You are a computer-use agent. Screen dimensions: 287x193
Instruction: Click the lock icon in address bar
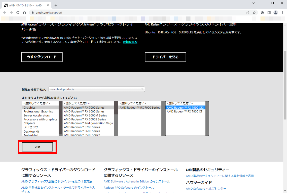(x=33, y=13)
